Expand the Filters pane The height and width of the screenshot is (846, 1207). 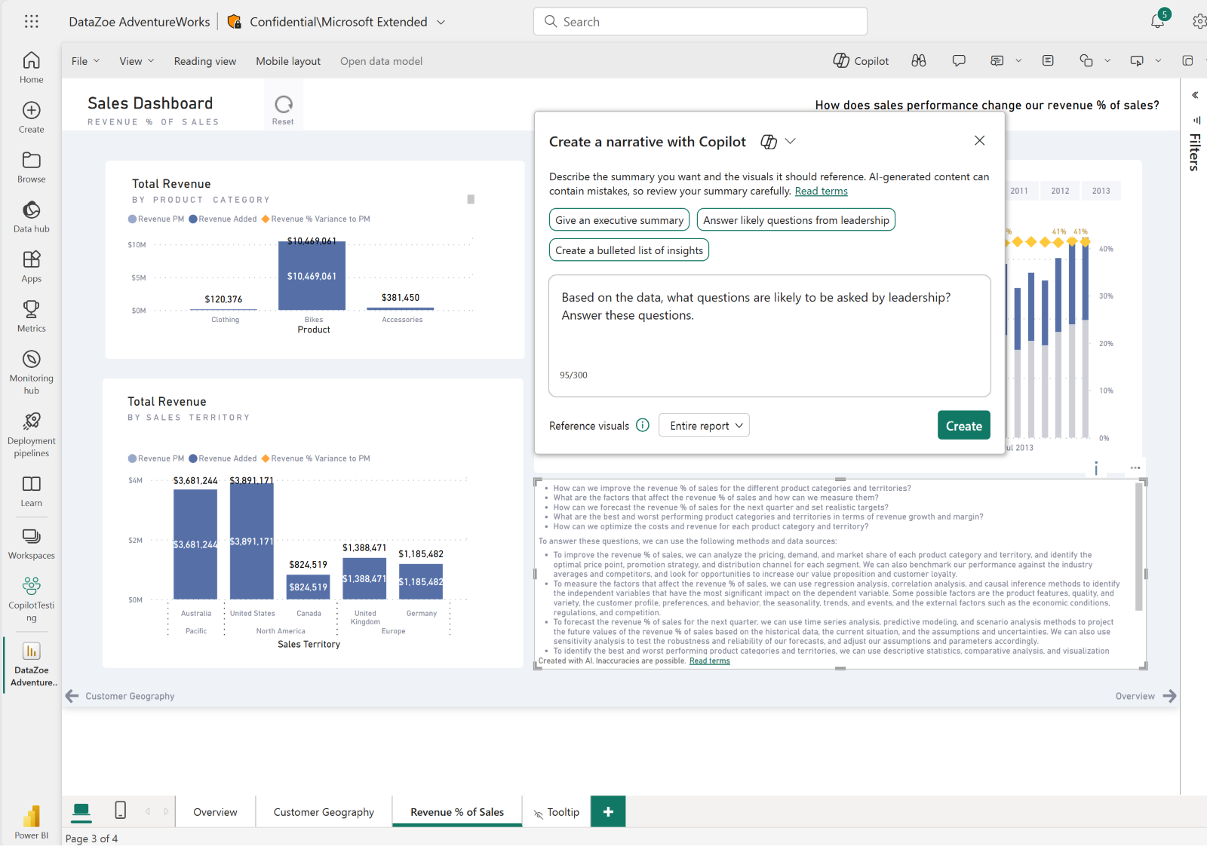(1195, 95)
